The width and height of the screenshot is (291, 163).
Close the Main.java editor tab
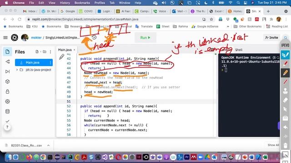(x=74, y=50)
